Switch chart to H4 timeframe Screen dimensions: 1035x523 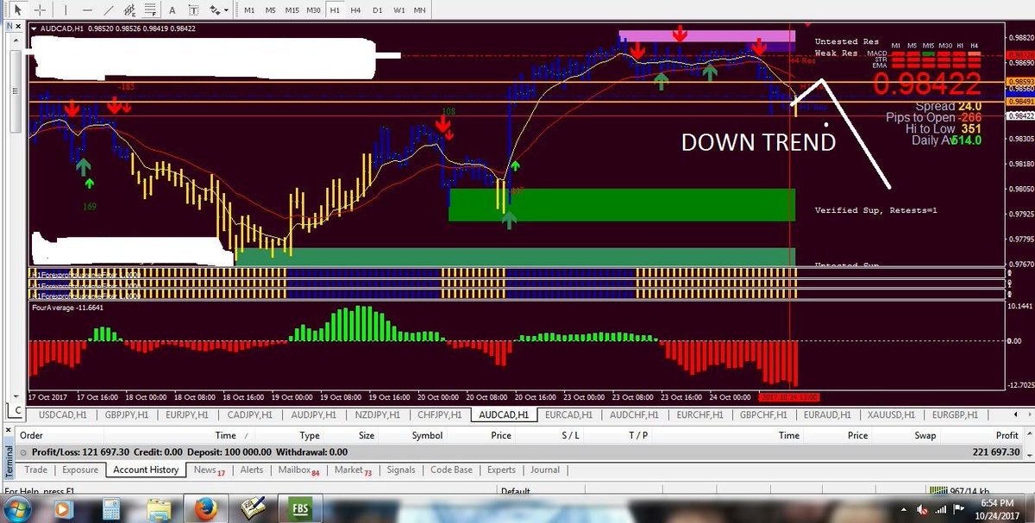point(355,10)
